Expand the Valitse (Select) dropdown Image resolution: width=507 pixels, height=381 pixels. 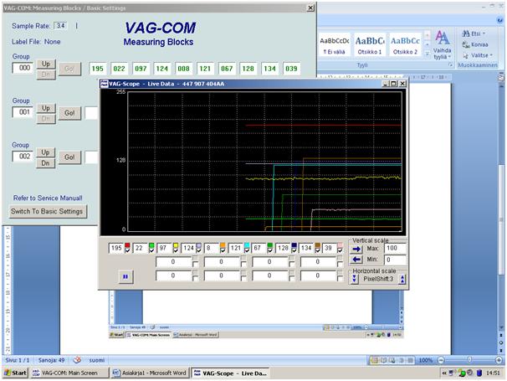click(479, 54)
